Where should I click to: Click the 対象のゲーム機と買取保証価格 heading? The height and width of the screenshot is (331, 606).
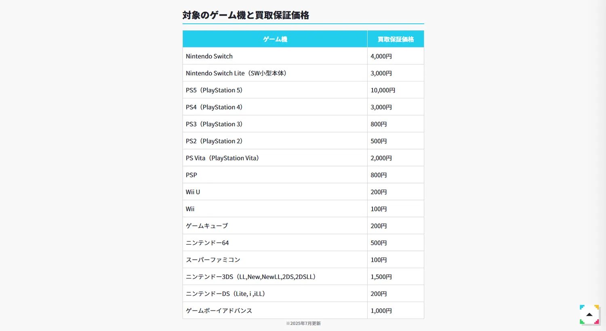(x=246, y=15)
